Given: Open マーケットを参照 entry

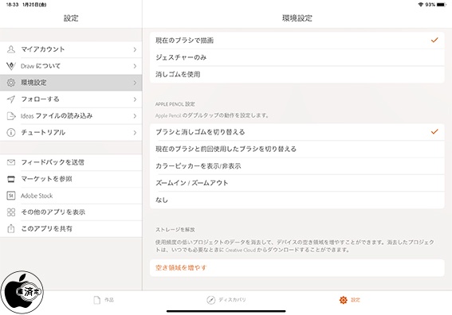Looking at the screenshot, I should (x=71, y=179).
